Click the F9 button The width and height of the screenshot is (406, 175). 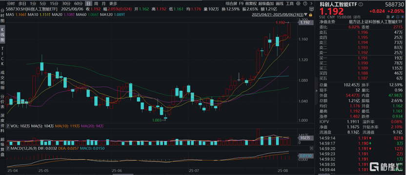coord(241,3)
